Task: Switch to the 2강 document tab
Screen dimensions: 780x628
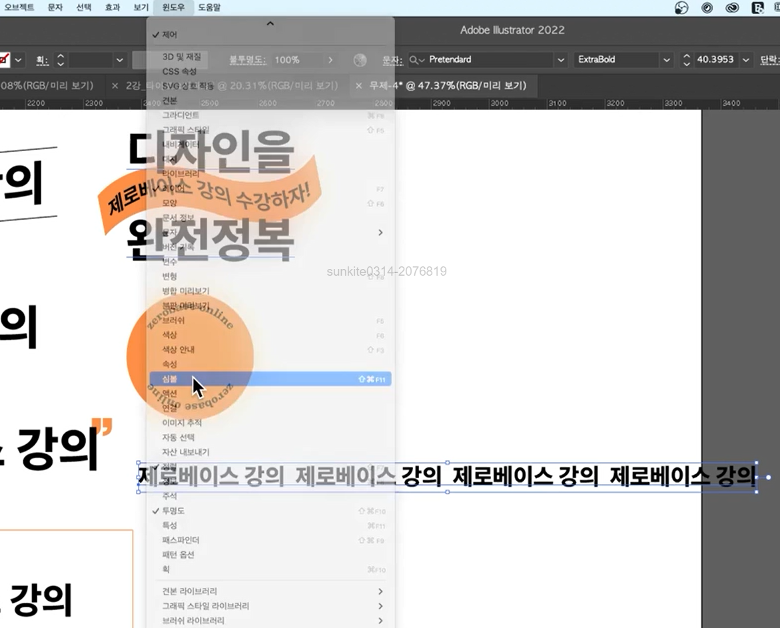Action: click(232, 85)
